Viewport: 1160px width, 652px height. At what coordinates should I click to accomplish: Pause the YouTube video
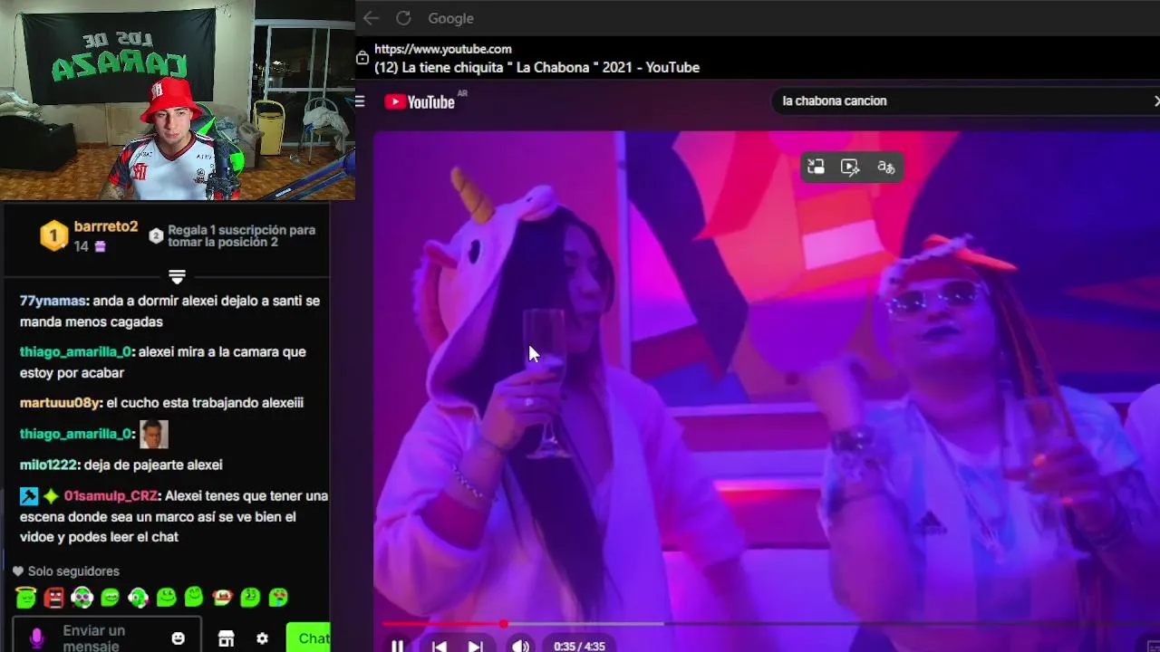point(397,646)
